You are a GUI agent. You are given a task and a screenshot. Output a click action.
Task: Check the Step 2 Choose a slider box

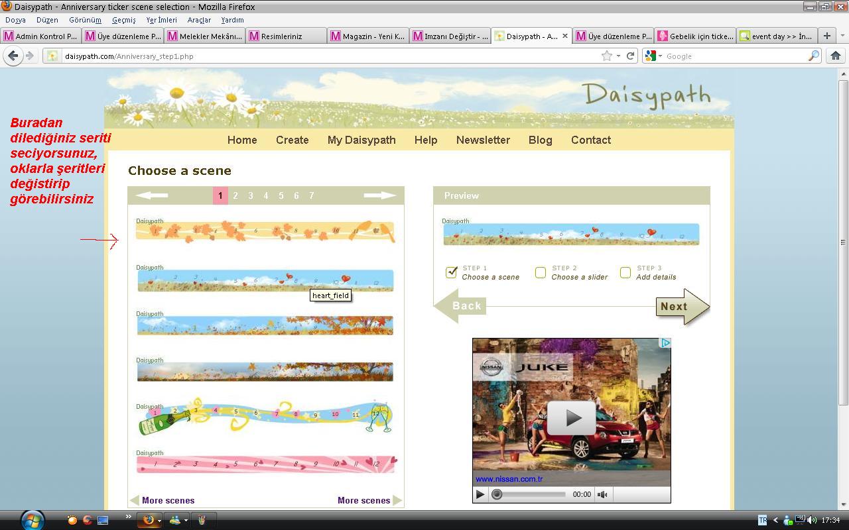[x=541, y=272]
